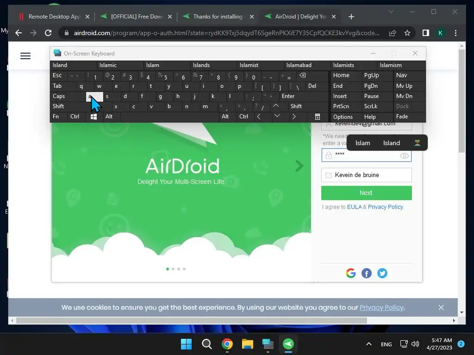Click Facebook sign-in icon

[367, 273]
